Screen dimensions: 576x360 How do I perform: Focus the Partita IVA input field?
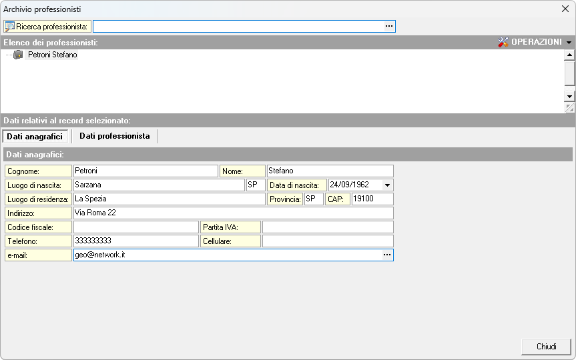[327, 227]
